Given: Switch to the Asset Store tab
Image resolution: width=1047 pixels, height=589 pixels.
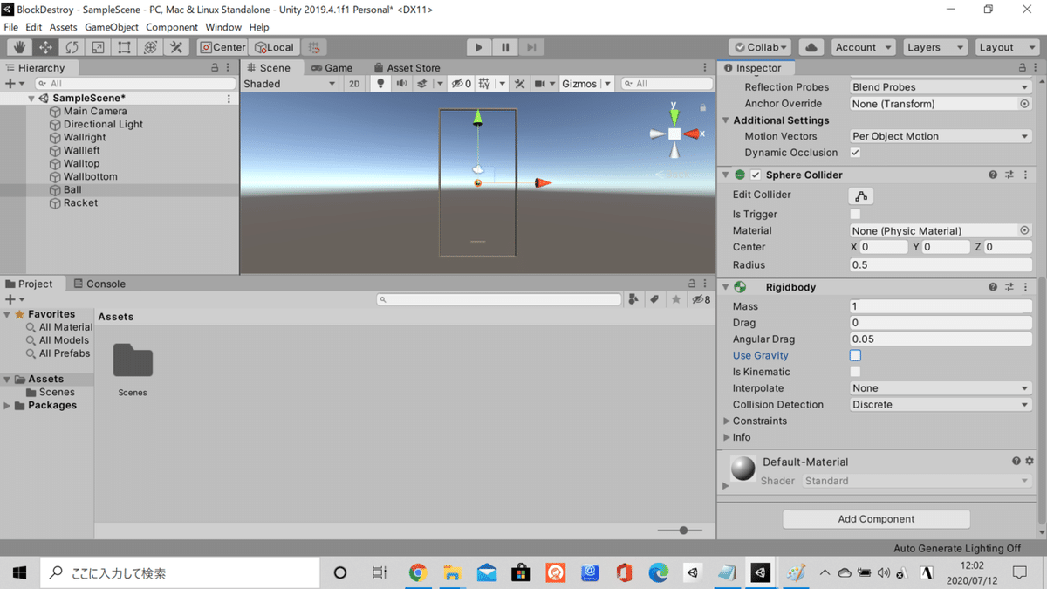Looking at the screenshot, I should coord(407,67).
